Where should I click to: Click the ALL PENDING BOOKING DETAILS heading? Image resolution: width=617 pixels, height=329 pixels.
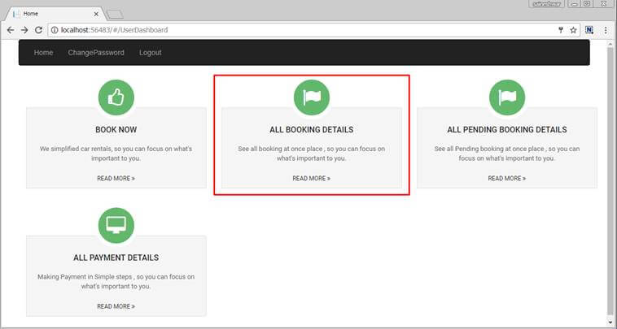tap(507, 129)
